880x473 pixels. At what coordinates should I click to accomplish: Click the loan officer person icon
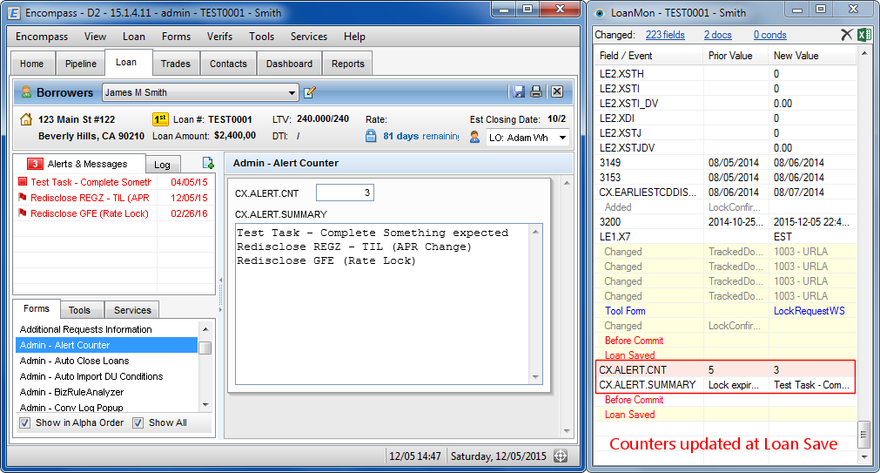click(x=474, y=137)
